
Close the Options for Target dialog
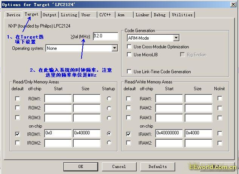click(x=233, y=4)
